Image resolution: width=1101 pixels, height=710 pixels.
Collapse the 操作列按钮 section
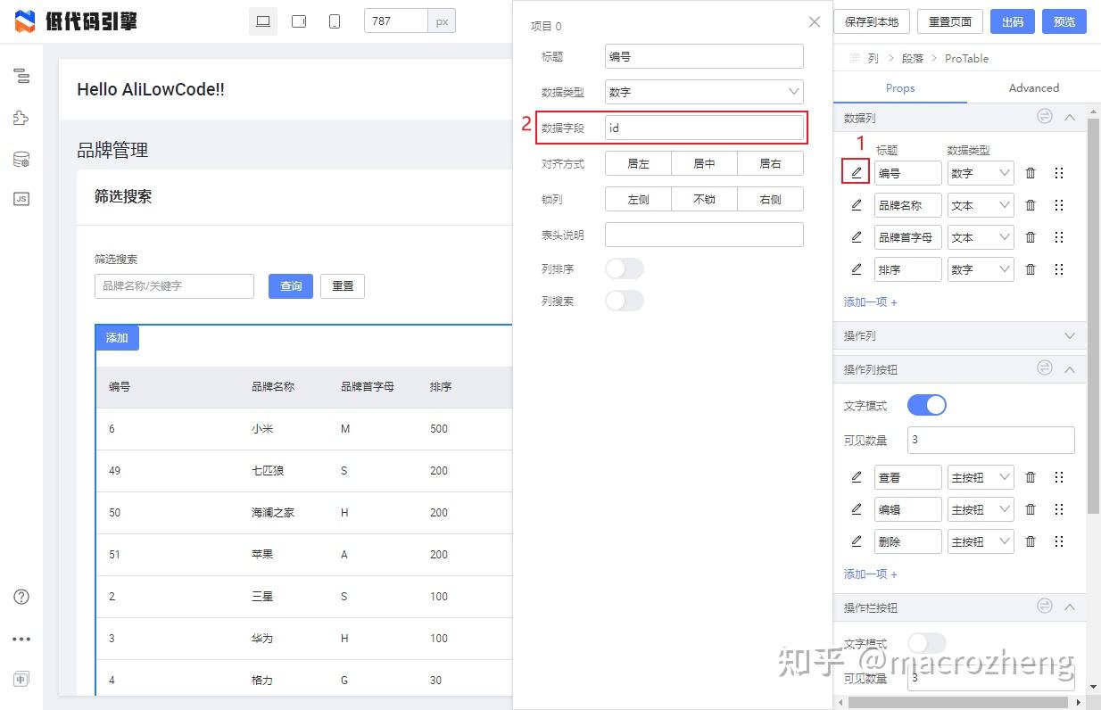coord(1070,369)
